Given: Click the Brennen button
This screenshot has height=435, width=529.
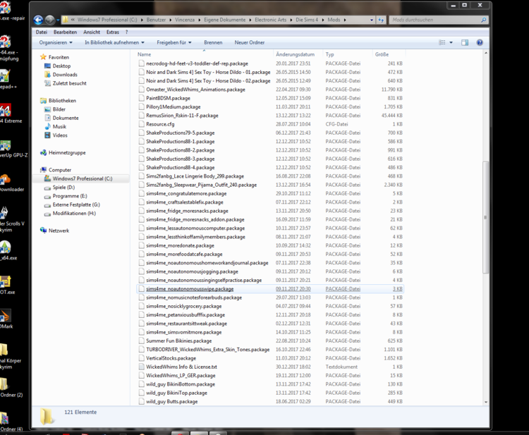Looking at the screenshot, I should (213, 42).
